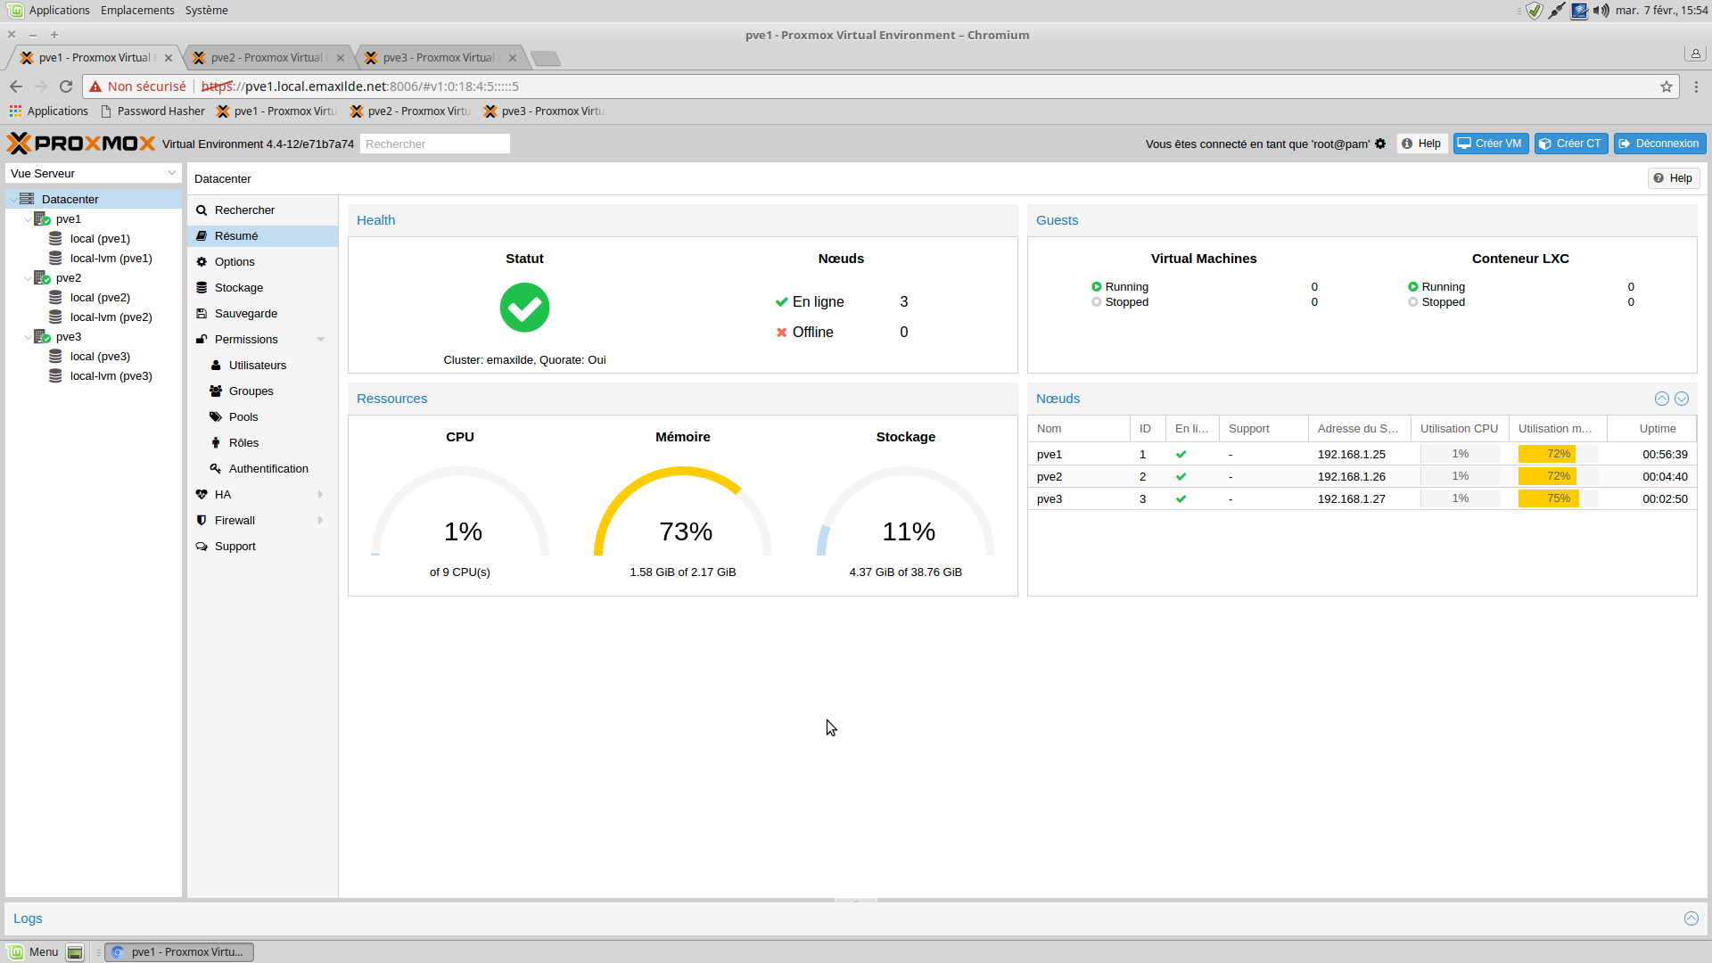Viewport: 1712px width, 963px height.
Task: Click the bookmark star in address bar
Action: pyautogui.click(x=1667, y=86)
